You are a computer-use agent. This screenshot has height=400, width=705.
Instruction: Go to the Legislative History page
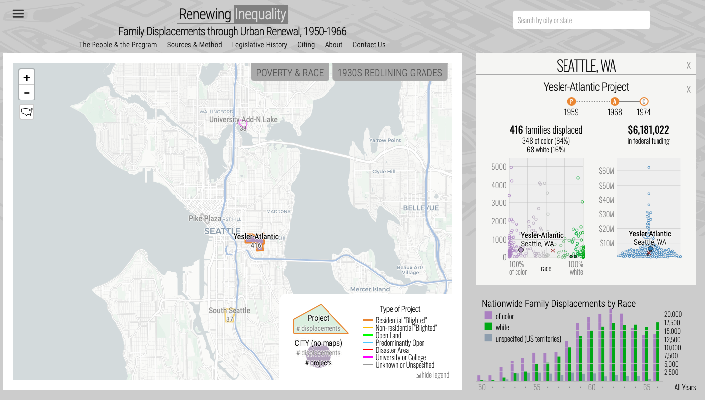pyautogui.click(x=259, y=45)
